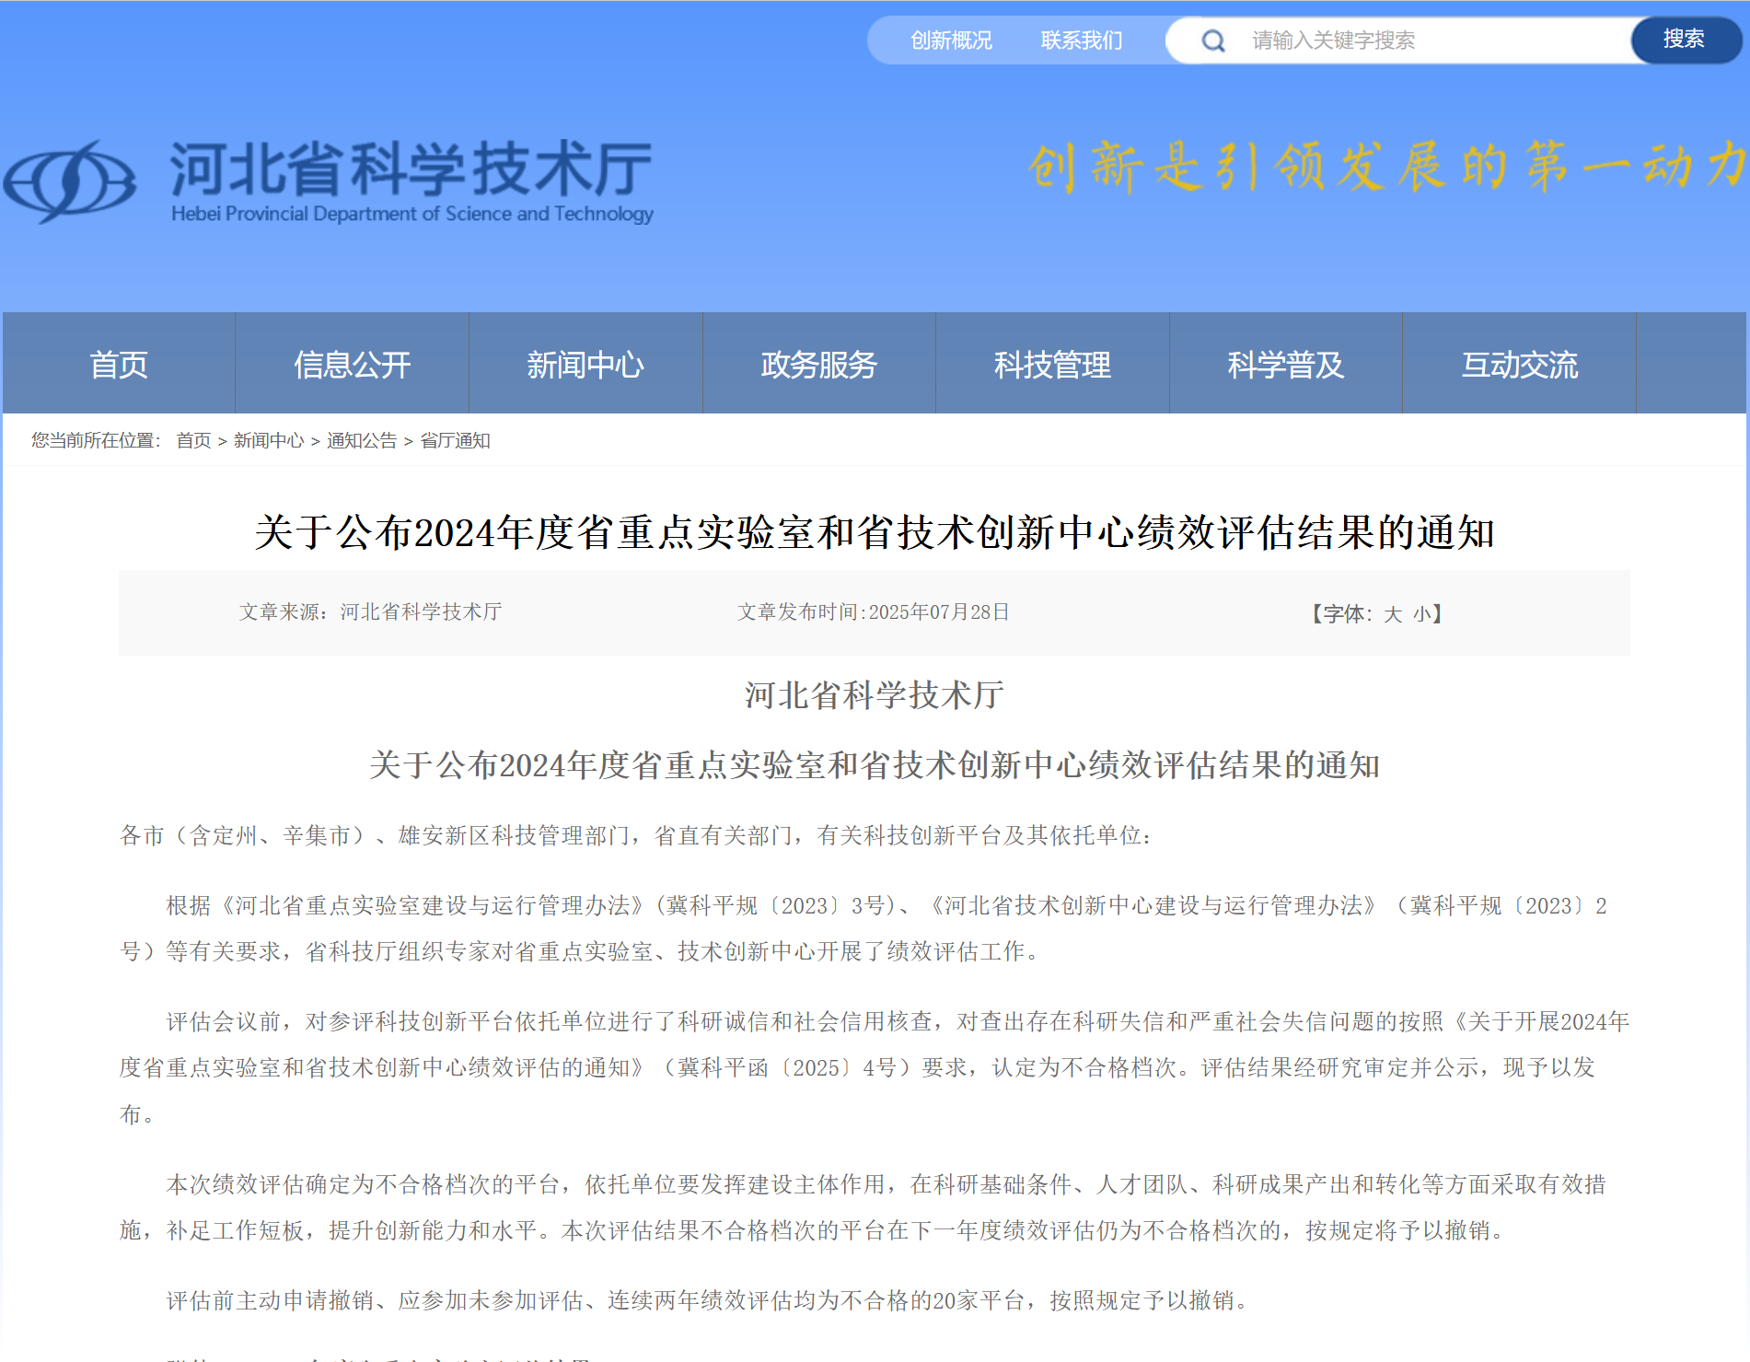Set font size to 大
1750x1362 pixels.
point(1393,614)
